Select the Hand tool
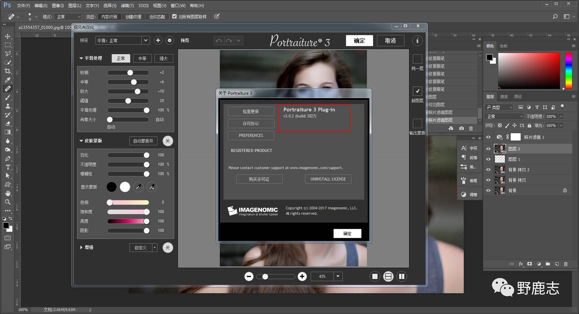The image size is (579, 314). pyautogui.click(x=7, y=193)
